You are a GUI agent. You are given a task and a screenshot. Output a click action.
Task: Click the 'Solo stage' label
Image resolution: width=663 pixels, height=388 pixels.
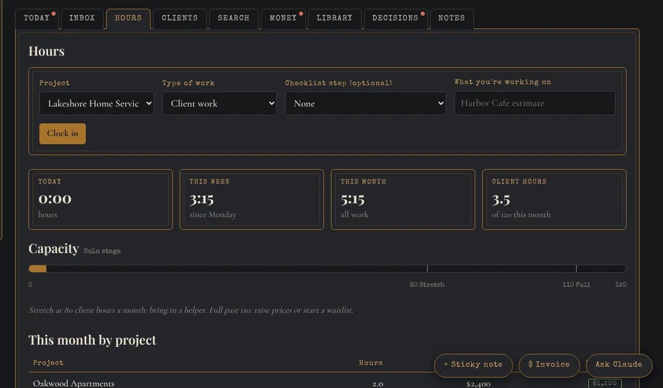(x=102, y=251)
